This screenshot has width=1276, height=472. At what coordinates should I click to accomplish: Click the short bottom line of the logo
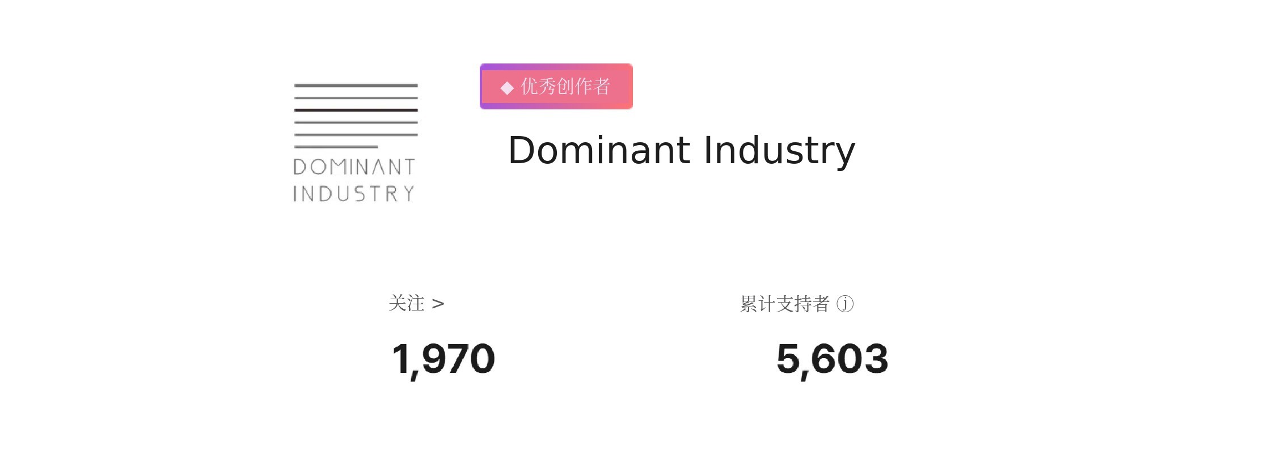click(x=336, y=147)
